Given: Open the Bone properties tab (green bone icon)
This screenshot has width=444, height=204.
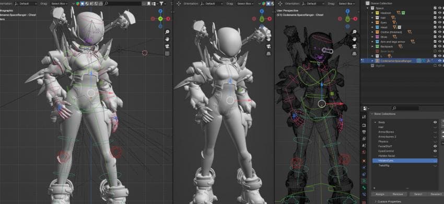Looking at the screenshot, I should point(365,188).
